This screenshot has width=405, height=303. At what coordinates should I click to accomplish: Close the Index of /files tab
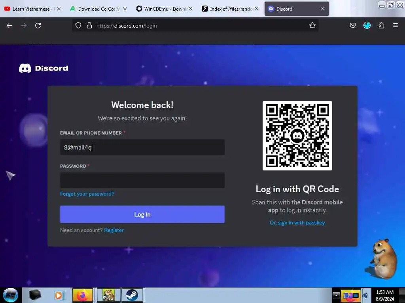(256, 9)
